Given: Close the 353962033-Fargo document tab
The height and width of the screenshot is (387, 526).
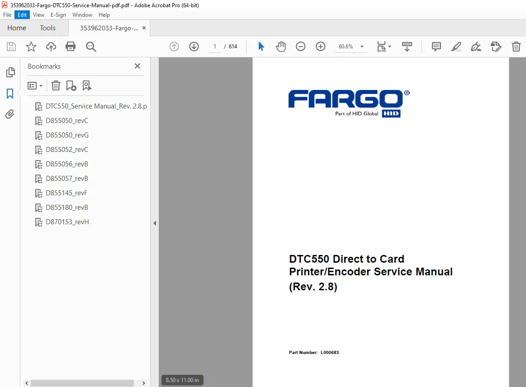Looking at the screenshot, I should [144, 28].
